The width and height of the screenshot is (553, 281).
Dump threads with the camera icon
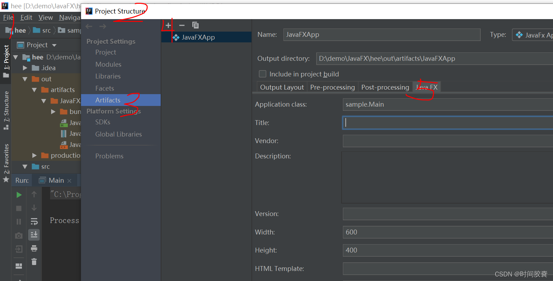(x=19, y=236)
